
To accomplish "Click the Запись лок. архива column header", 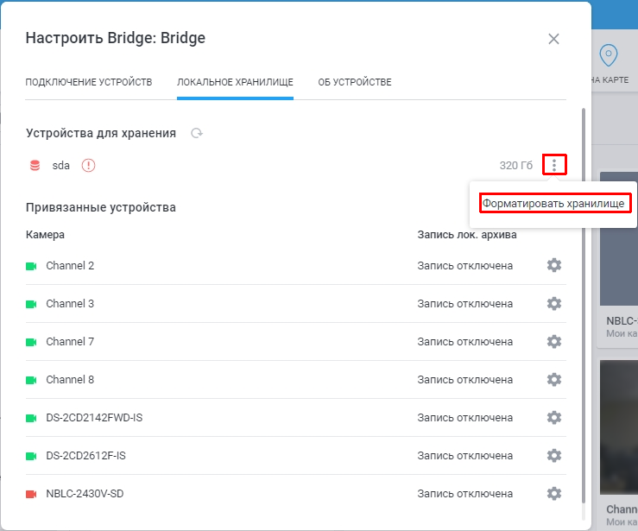I will [x=467, y=235].
